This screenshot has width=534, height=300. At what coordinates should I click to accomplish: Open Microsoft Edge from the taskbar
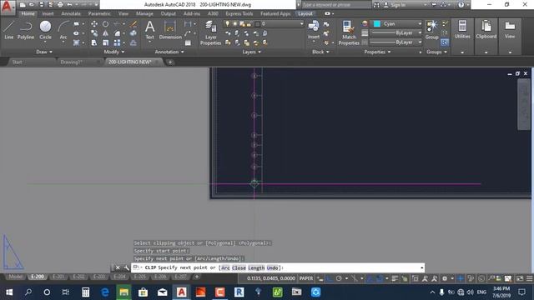[105, 292]
